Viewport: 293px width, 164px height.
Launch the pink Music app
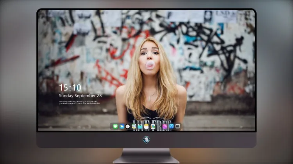click(164, 127)
